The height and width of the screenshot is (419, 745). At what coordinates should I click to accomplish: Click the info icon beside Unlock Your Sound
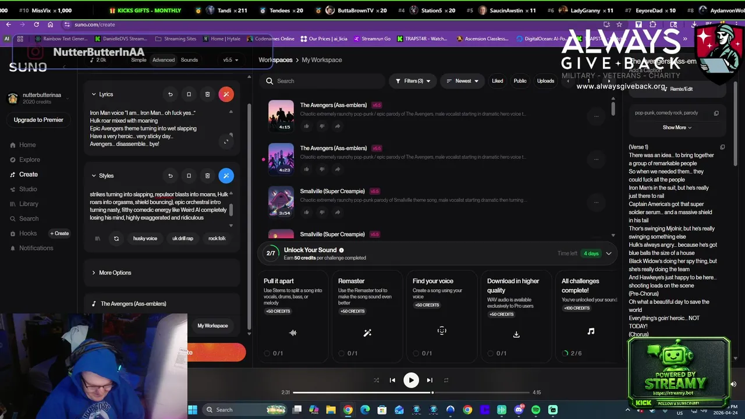click(x=342, y=250)
